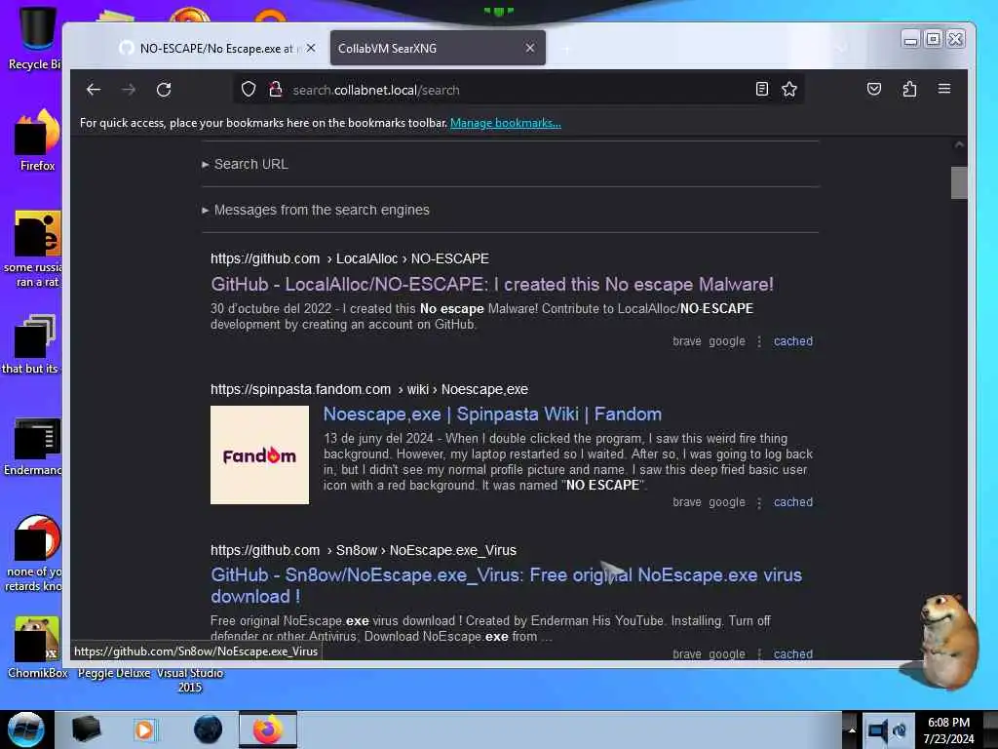Open the Firefox hamburger application menu

(x=943, y=89)
